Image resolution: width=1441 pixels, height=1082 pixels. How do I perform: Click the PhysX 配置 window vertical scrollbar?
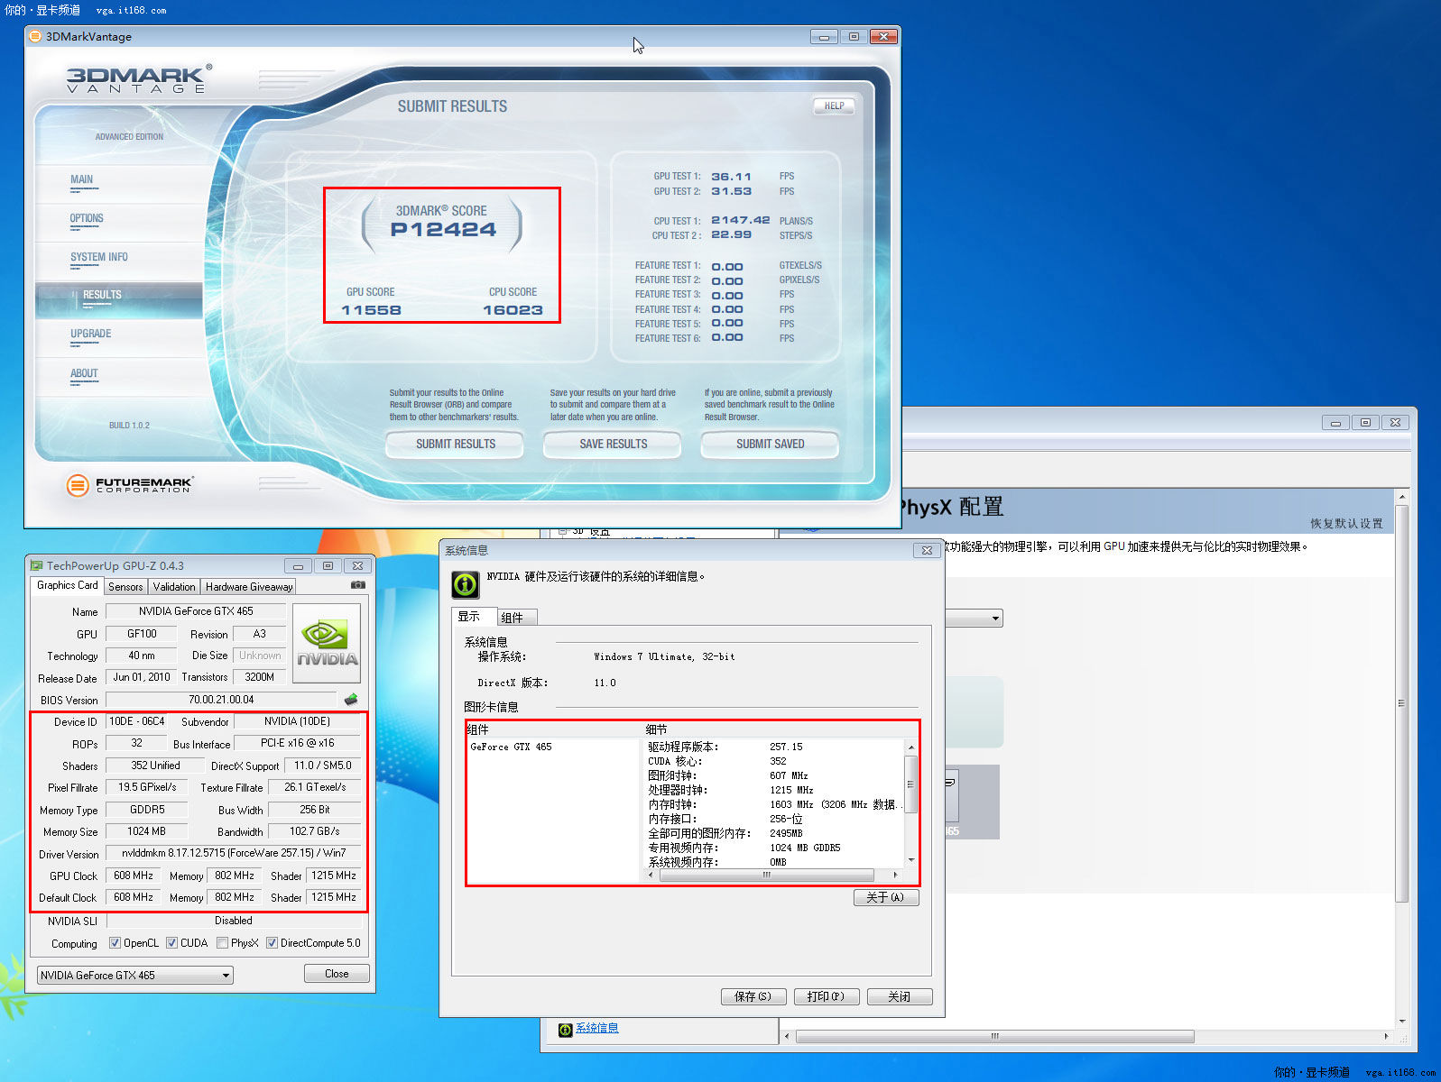click(1401, 703)
